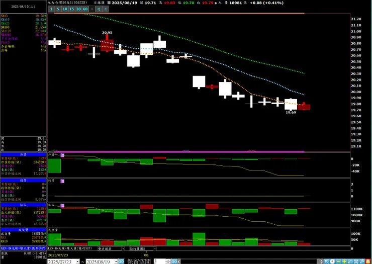Toggle the purple marker in 法人 panel

pos(62,206)
